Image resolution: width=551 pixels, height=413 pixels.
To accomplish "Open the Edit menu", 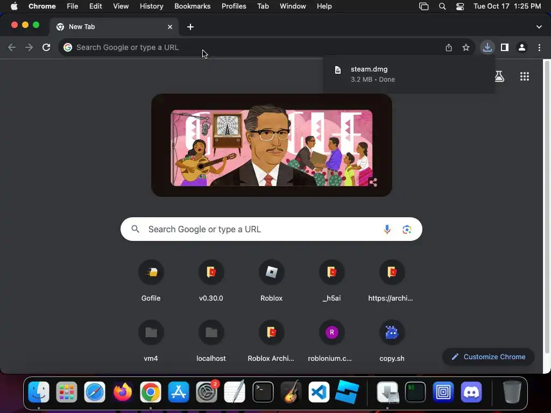I will pyautogui.click(x=95, y=6).
